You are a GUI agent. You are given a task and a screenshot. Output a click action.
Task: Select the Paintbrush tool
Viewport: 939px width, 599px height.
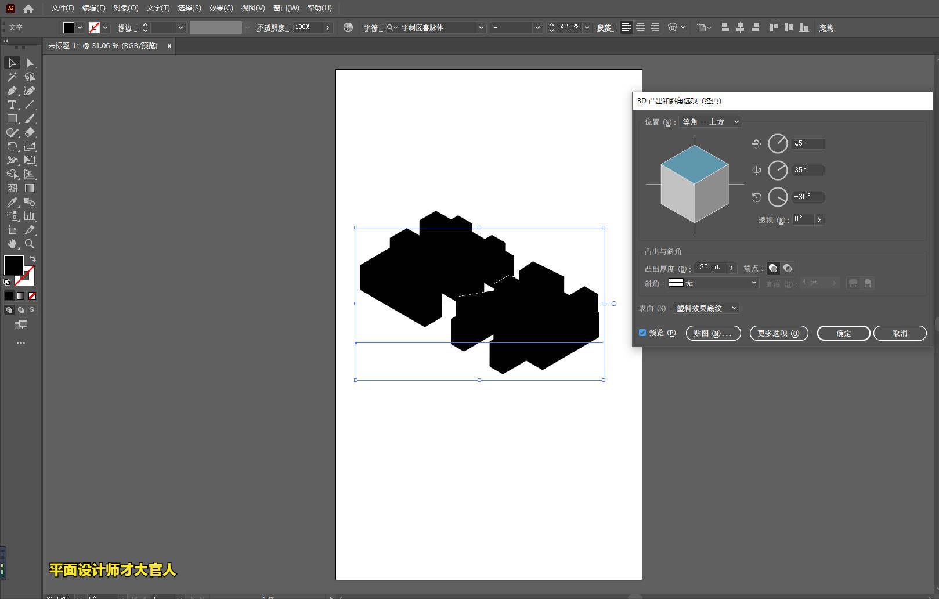click(30, 118)
